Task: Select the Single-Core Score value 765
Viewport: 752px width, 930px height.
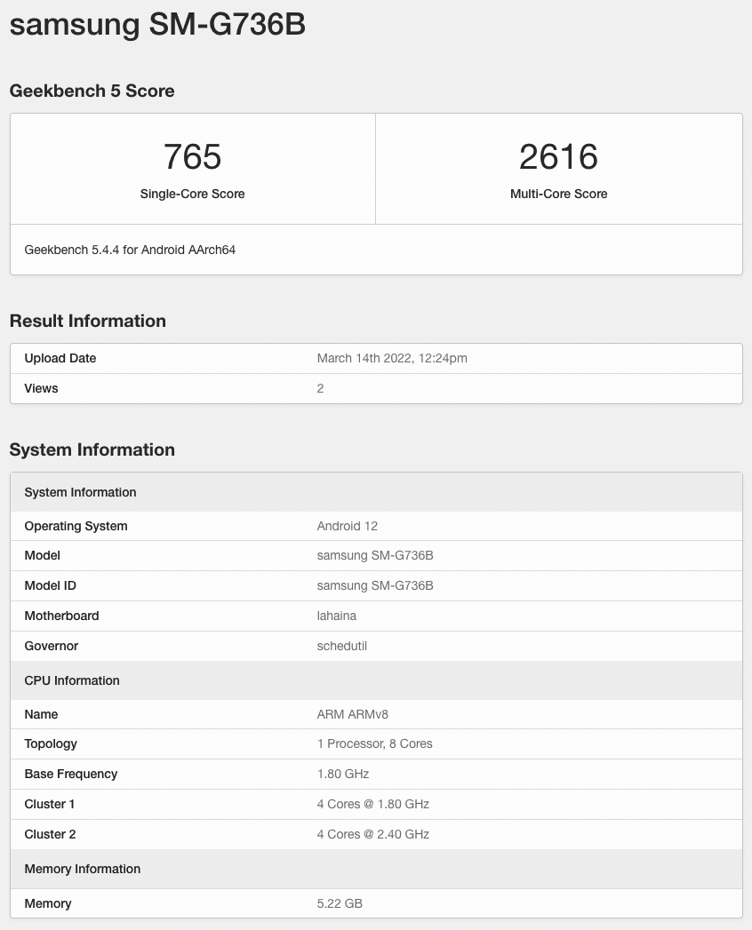Action: 192,156
